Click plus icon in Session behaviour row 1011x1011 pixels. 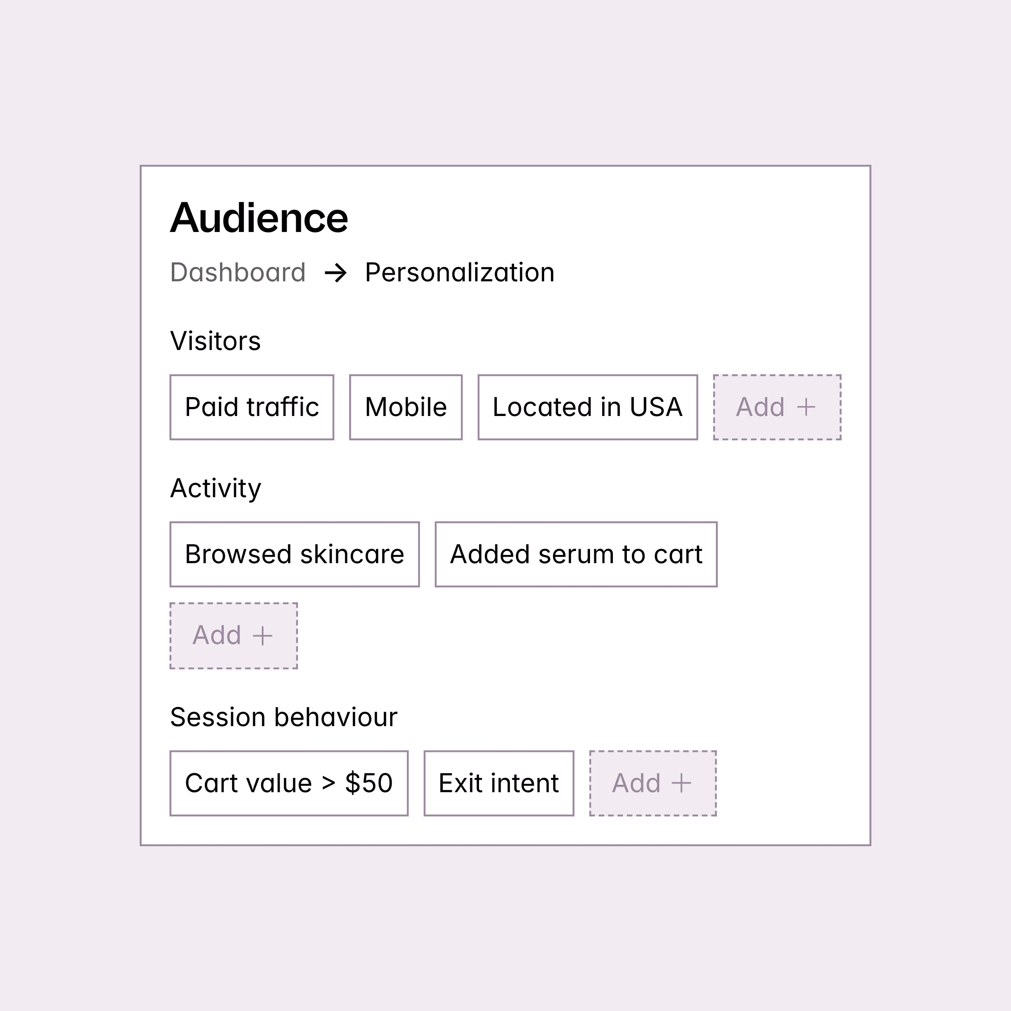(x=681, y=783)
